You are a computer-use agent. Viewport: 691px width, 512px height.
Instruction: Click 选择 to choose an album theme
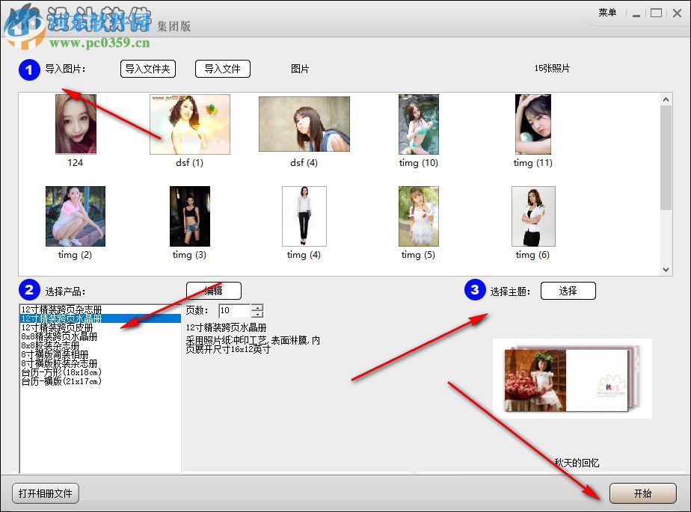click(568, 291)
